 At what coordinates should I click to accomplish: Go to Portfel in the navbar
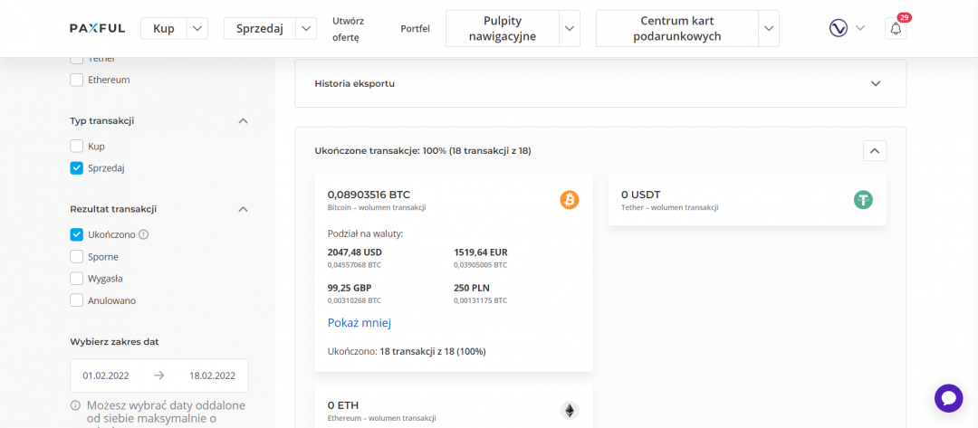coord(415,28)
